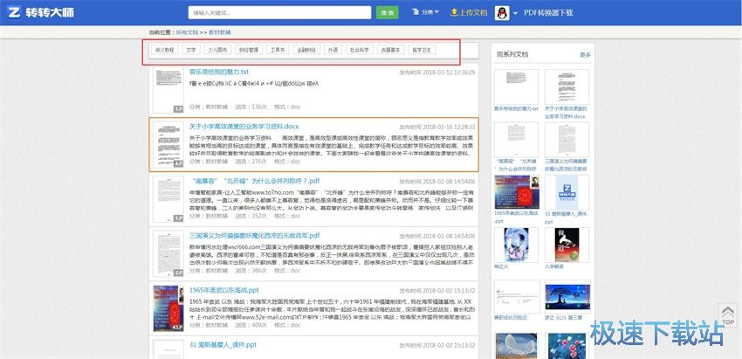742x359 pixels.
Task: Open sidebar thumbnail for 人字解读
Action: pos(567,245)
